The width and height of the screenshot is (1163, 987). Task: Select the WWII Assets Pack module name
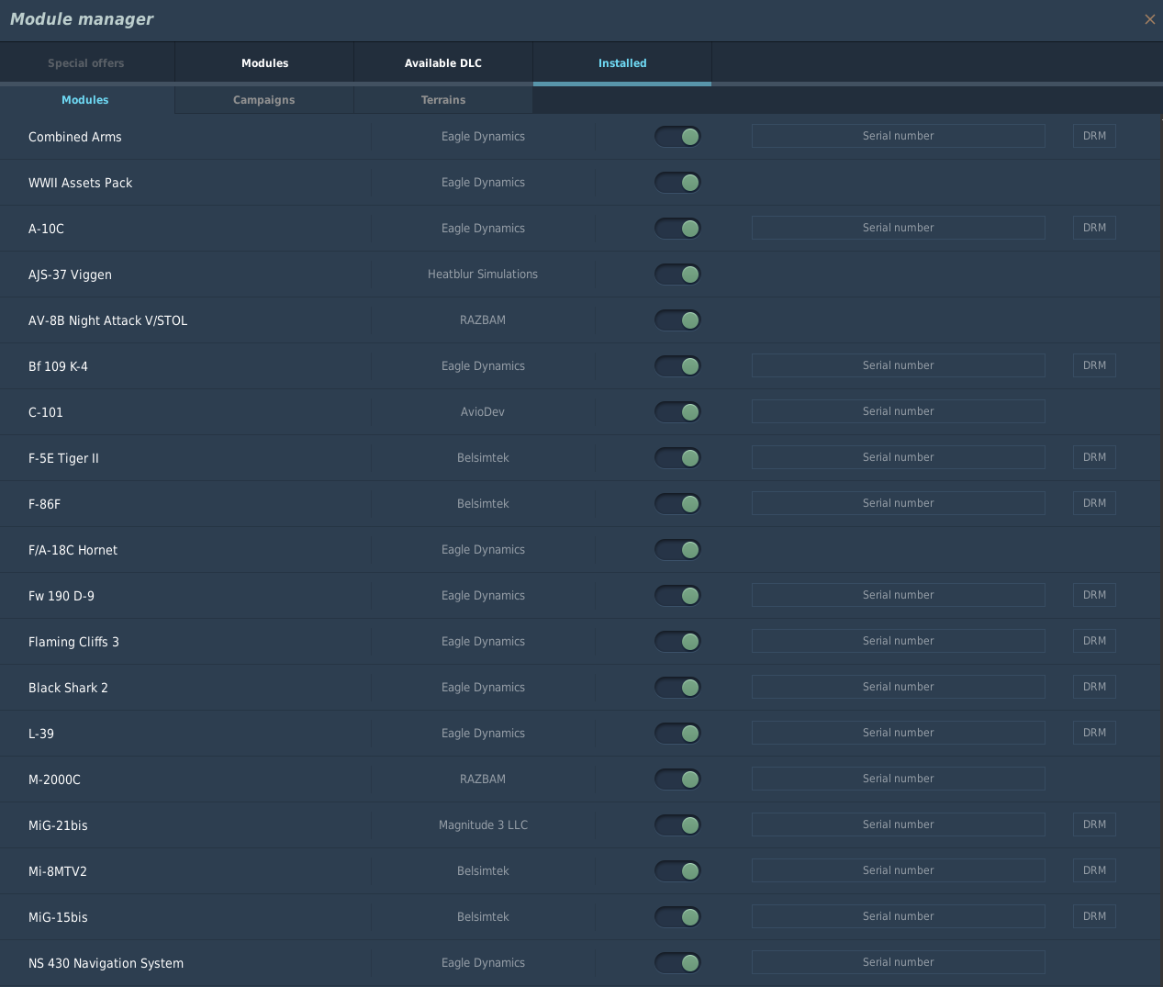pyautogui.click(x=80, y=183)
